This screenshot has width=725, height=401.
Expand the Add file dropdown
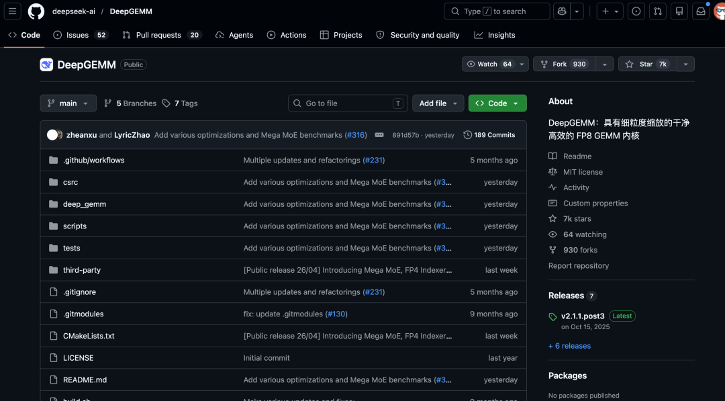(x=438, y=103)
